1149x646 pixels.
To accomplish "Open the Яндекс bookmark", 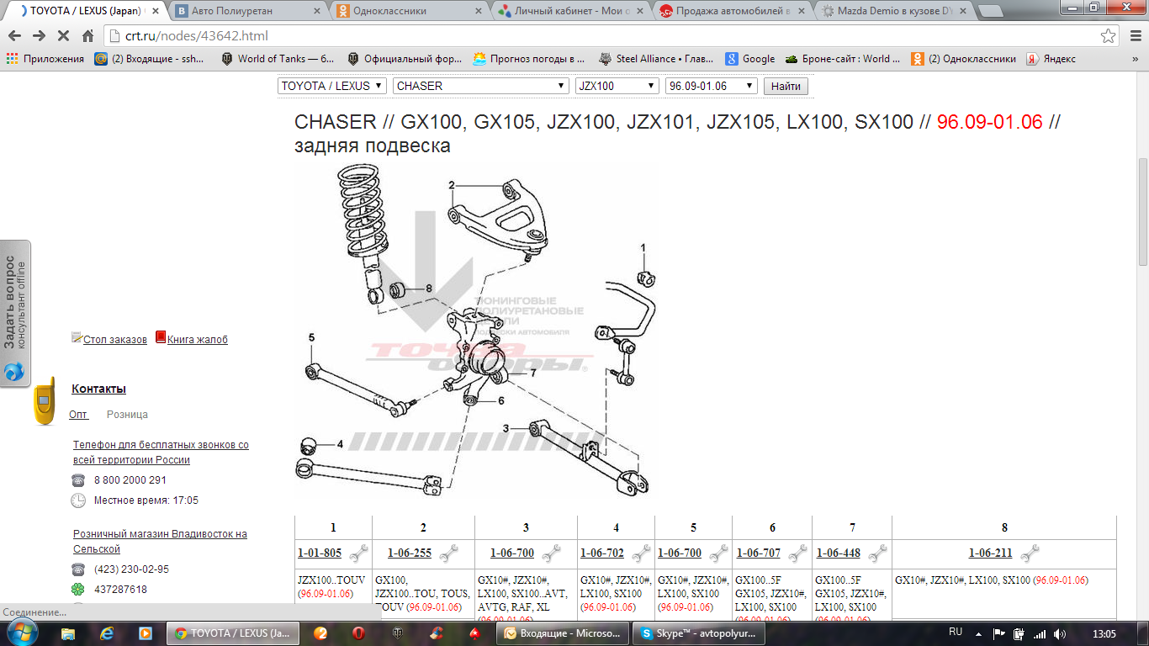I will pos(1051,59).
